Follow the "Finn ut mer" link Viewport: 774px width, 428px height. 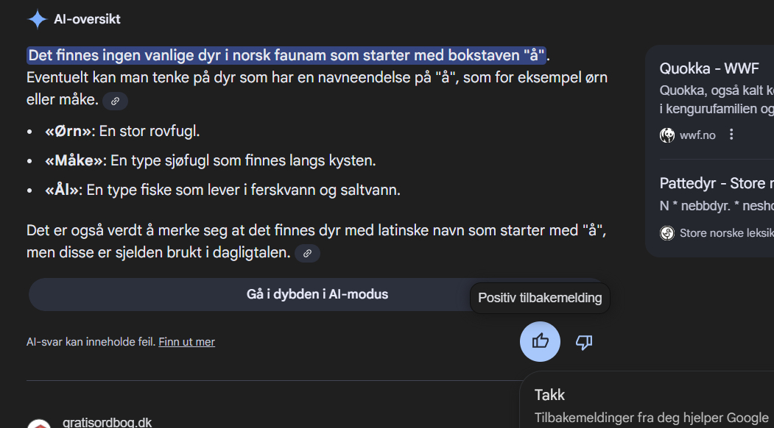coord(186,342)
